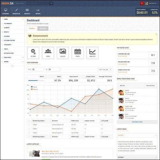This screenshot has height=160, width=160.
Task: Click the Add User button
Action: click(122, 85)
